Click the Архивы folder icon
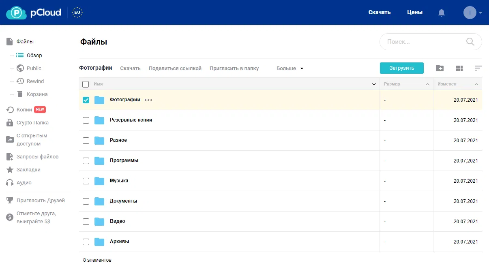This screenshot has height=267, width=489. click(99, 241)
